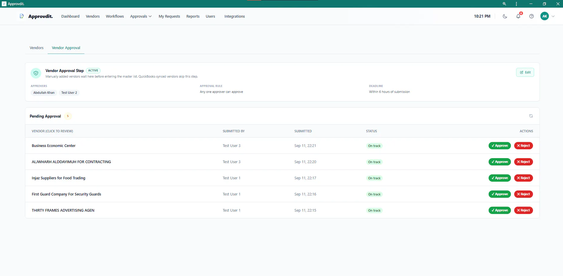Click the Test User 2 approver chip
Screen dimensions: 563x276
(x=69, y=93)
